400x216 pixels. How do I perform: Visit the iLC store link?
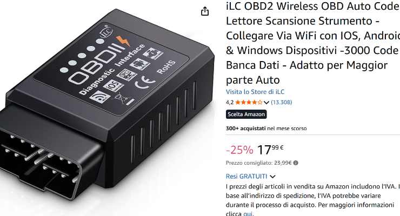[x=255, y=92]
